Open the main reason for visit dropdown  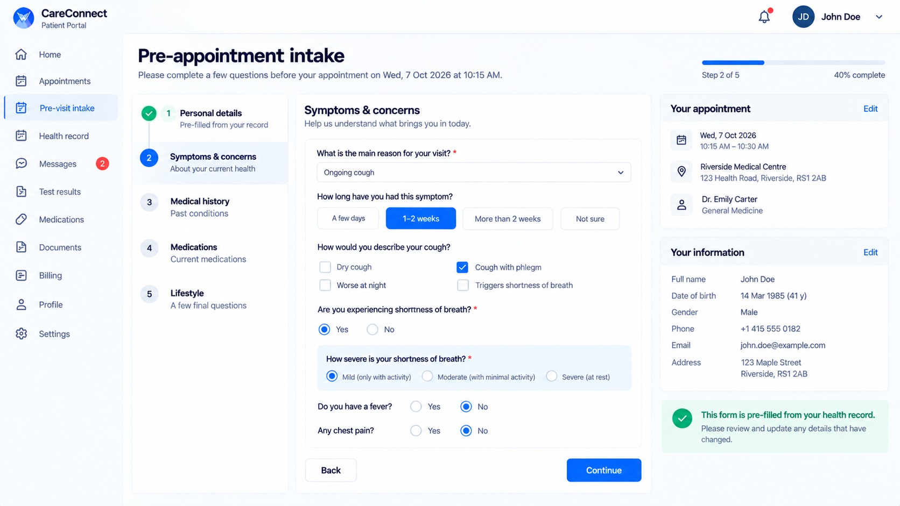(474, 173)
